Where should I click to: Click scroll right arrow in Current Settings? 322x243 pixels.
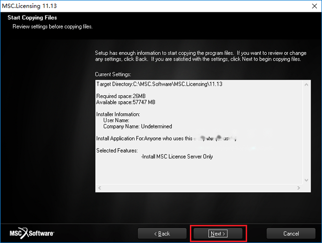pos(299,188)
